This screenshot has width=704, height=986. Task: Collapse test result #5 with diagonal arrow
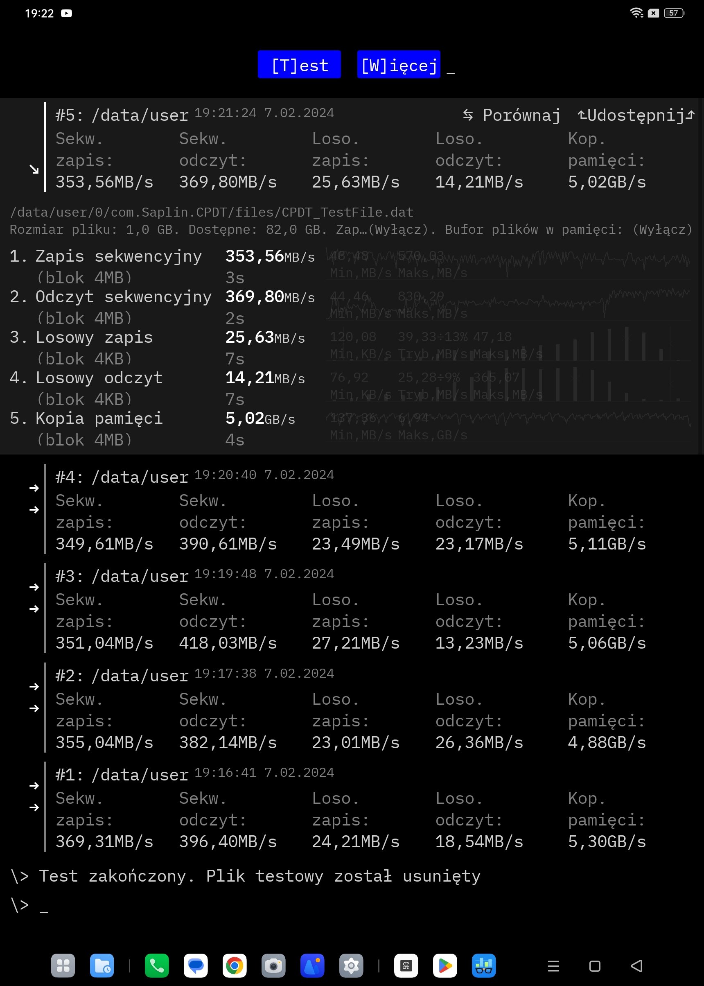[34, 169]
